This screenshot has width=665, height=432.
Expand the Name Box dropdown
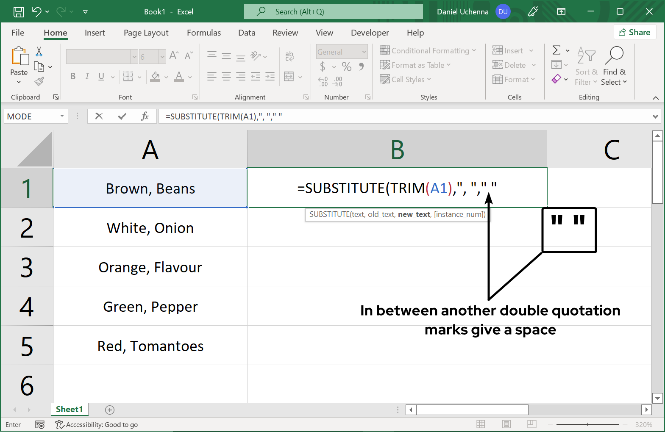point(62,116)
